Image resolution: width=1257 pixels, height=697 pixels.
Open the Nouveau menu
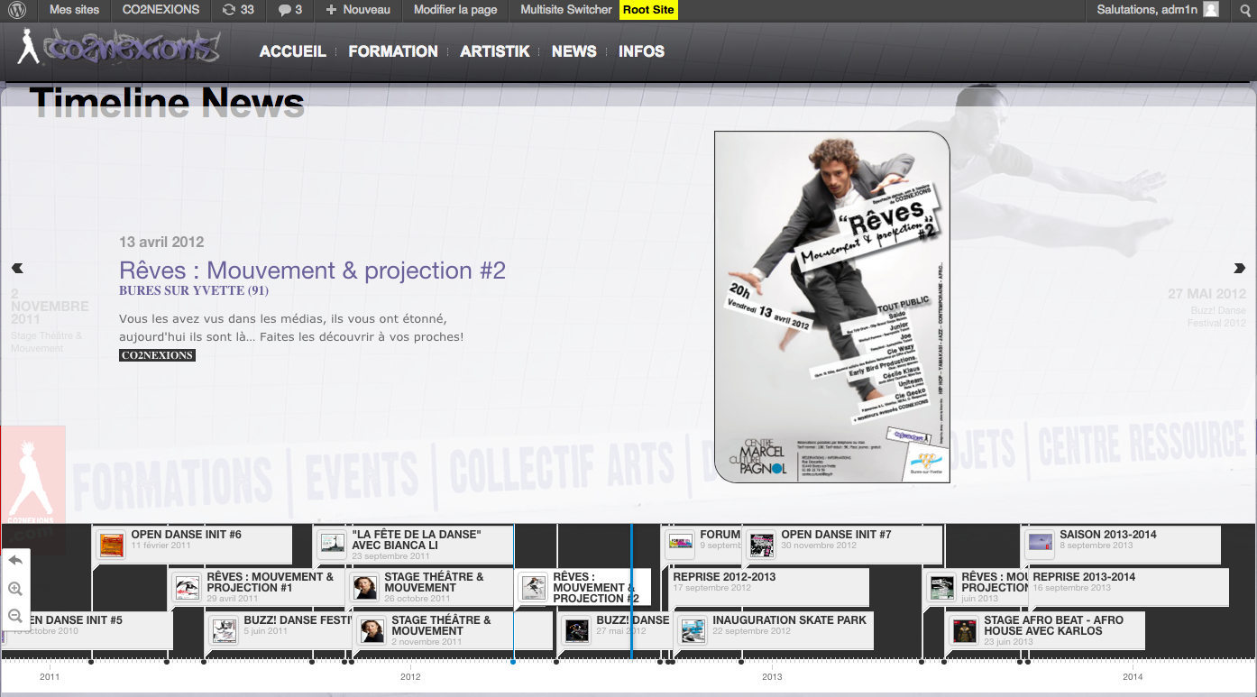point(358,10)
